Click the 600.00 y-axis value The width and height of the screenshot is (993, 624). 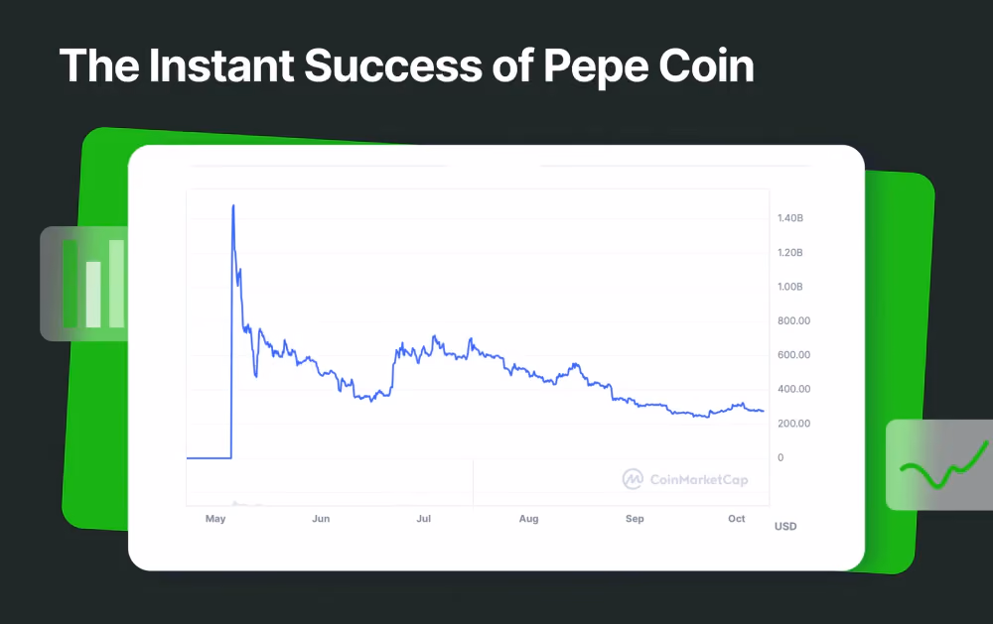(794, 354)
